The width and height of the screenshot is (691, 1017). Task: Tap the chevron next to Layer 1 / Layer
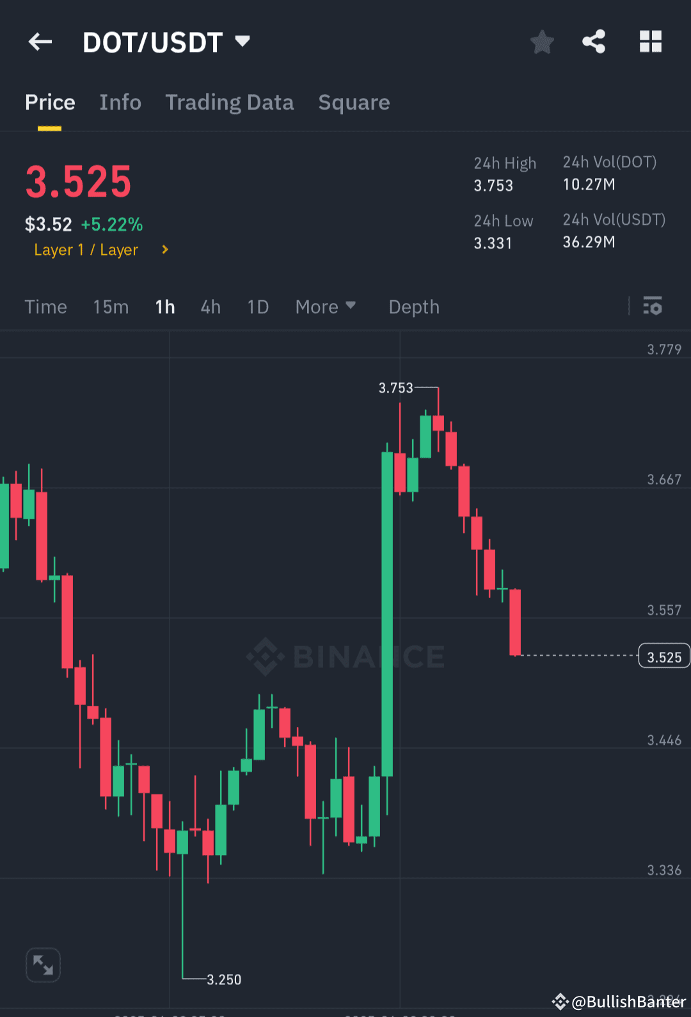(164, 250)
